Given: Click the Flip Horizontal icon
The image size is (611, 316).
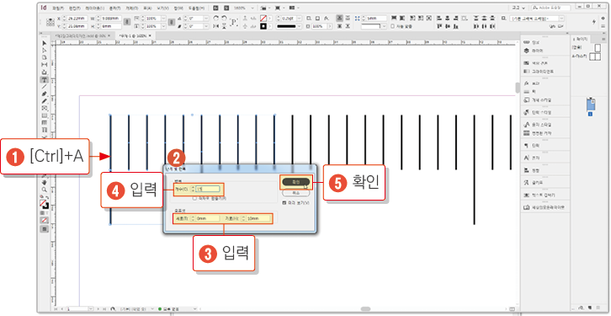Looking at the screenshot, I should click(x=215, y=26).
